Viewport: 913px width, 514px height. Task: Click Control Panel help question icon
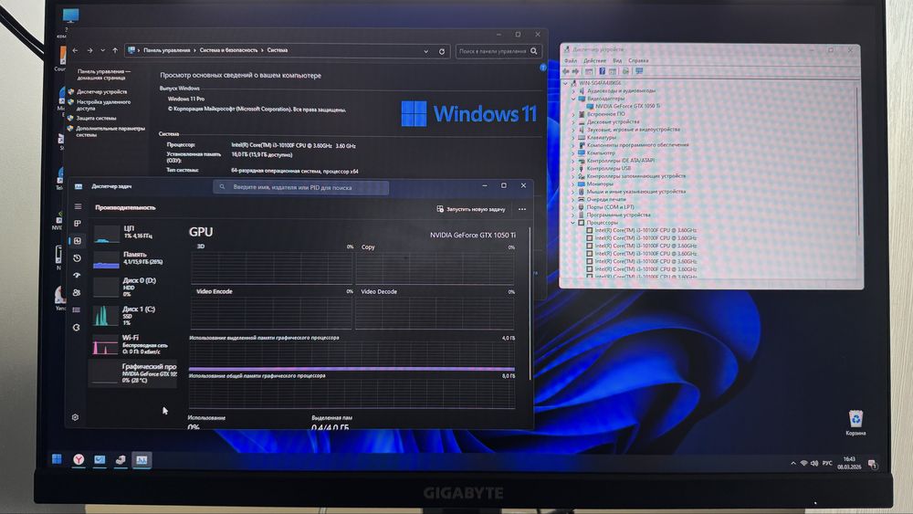(x=542, y=68)
